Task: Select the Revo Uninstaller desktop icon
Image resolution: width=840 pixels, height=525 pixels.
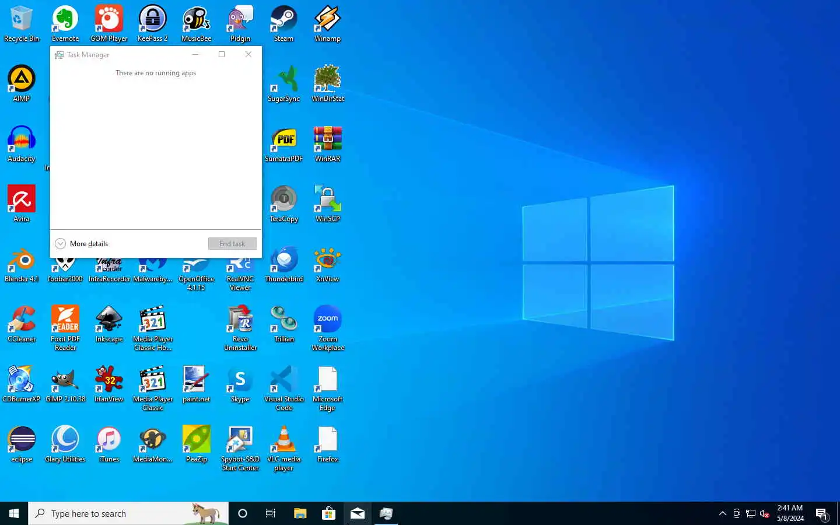Action: pos(240,328)
